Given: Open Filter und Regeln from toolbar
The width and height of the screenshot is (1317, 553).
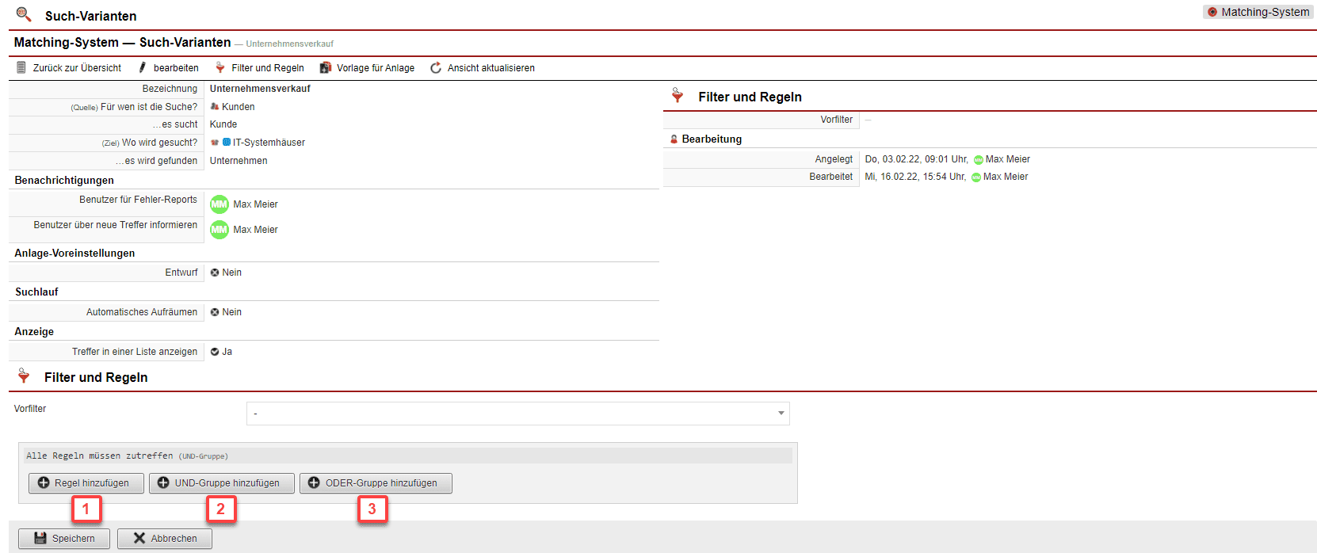Looking at the screenshot, I should click(267, 68).
